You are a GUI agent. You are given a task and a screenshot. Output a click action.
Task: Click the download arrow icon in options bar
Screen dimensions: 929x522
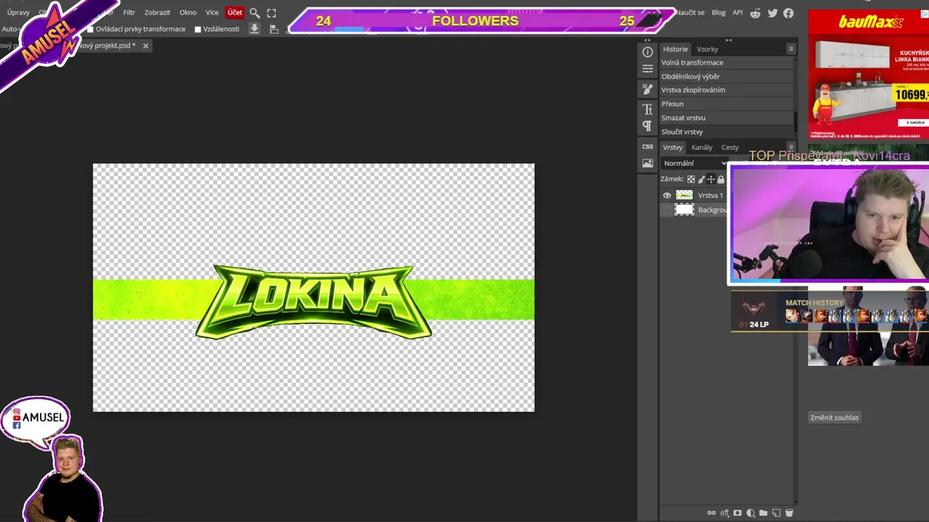coord(254,29)
